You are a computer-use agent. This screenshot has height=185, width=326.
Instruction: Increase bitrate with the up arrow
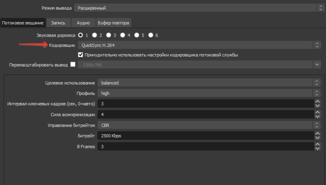(x=317, y=133)
